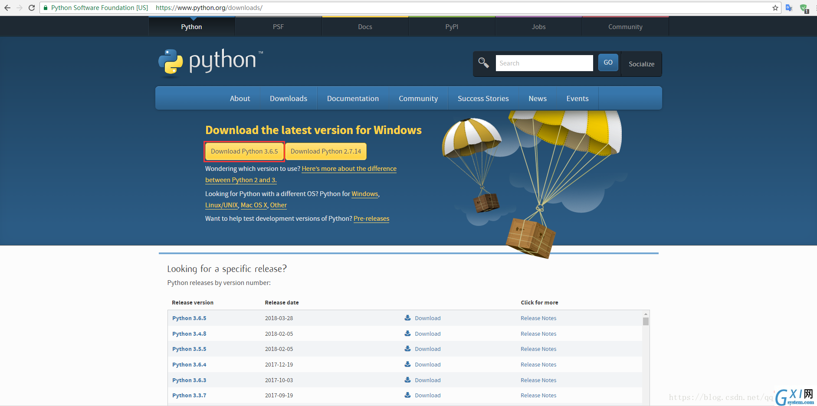Click the release list scrollbar thumb
Viewport: 817px width, 406px height.
(646, 321)
